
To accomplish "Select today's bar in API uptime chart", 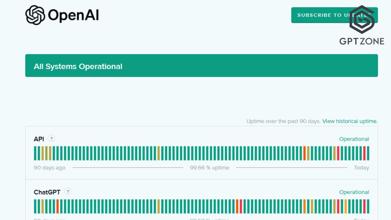I will pos(368,153).
